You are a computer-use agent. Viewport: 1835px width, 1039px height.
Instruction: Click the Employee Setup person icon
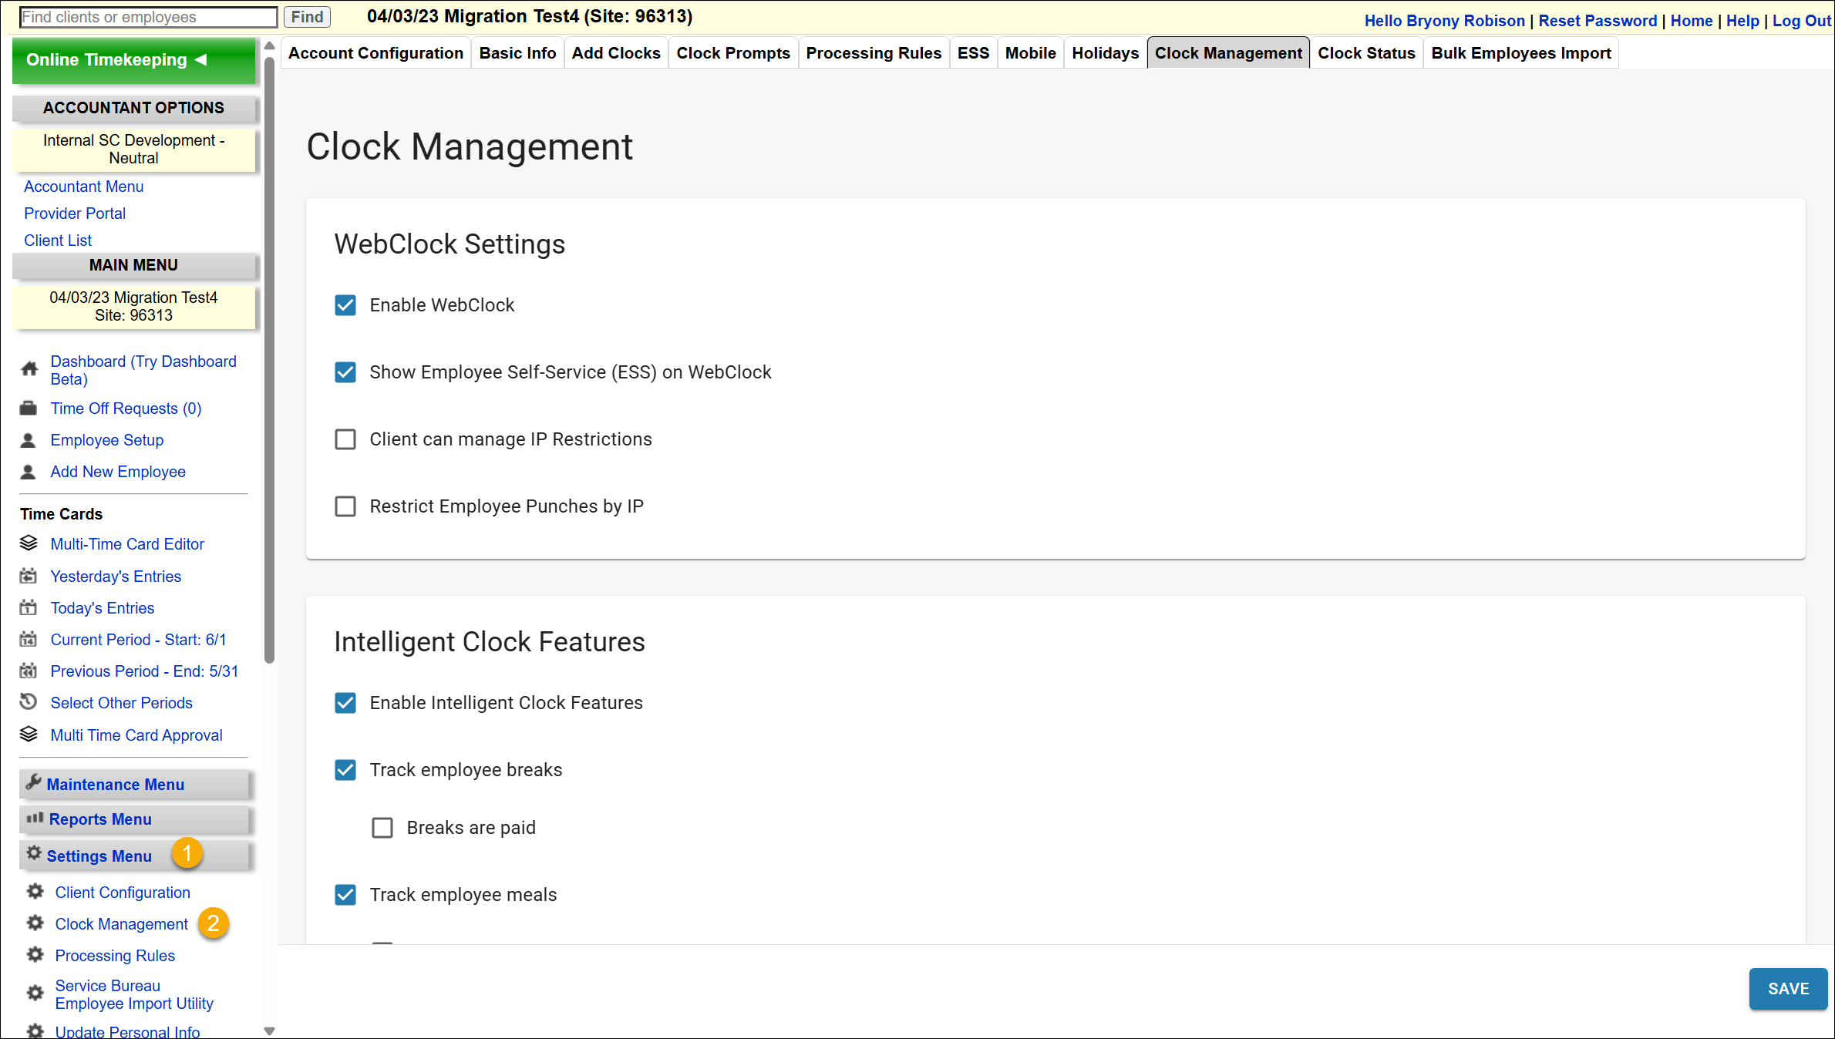(29, 440)
